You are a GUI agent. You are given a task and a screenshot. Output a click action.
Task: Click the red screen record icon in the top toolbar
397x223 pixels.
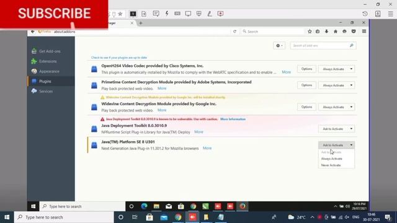click(220, 14)
